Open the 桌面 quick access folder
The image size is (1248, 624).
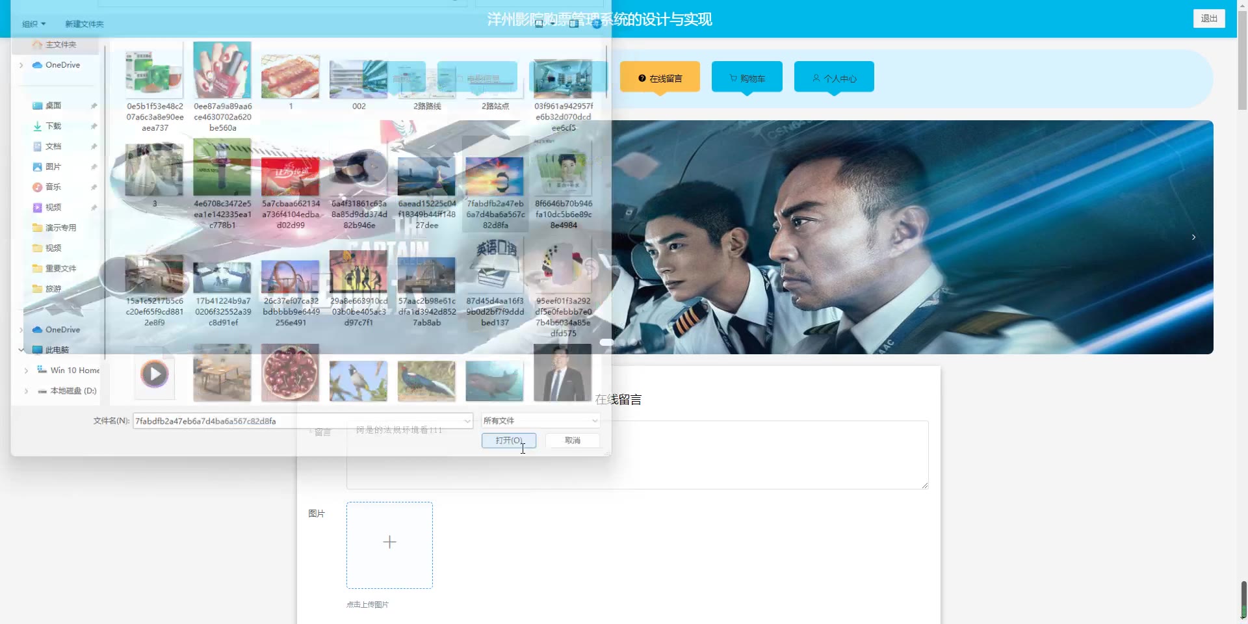[x=53, y=105]
